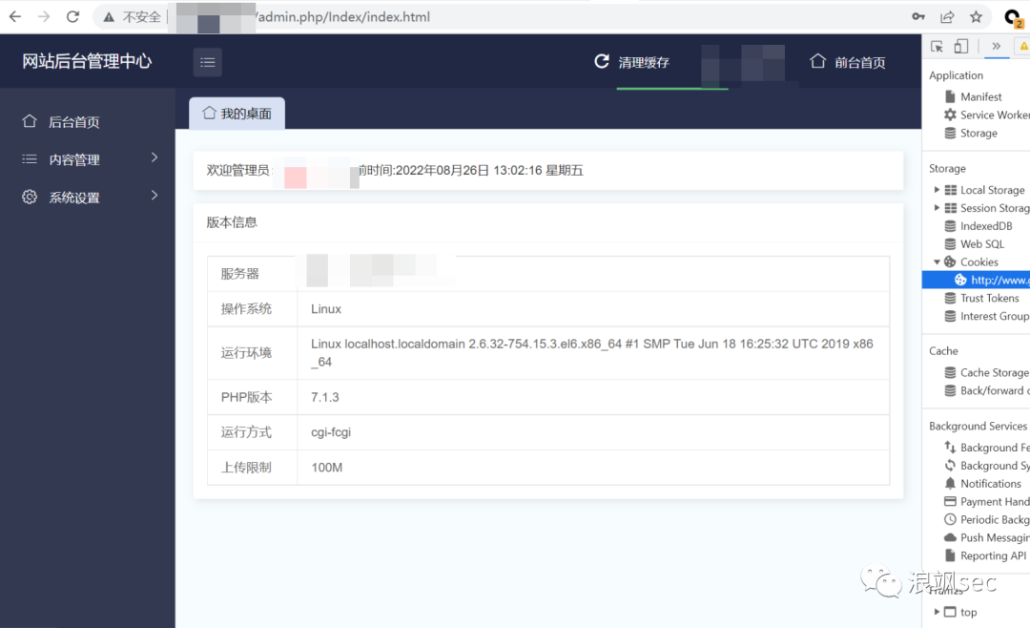Viewport: 1030px width, 628px height.
Task: Reload the page with the refresh icon
Action: coord(72,16)
